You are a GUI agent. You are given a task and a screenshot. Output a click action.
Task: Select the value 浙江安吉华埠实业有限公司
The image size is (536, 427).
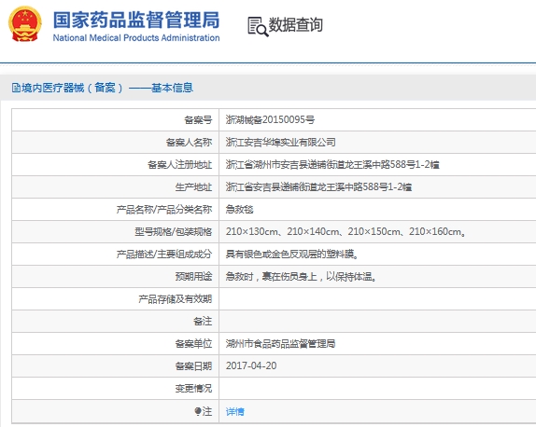(x=280, y=142)
